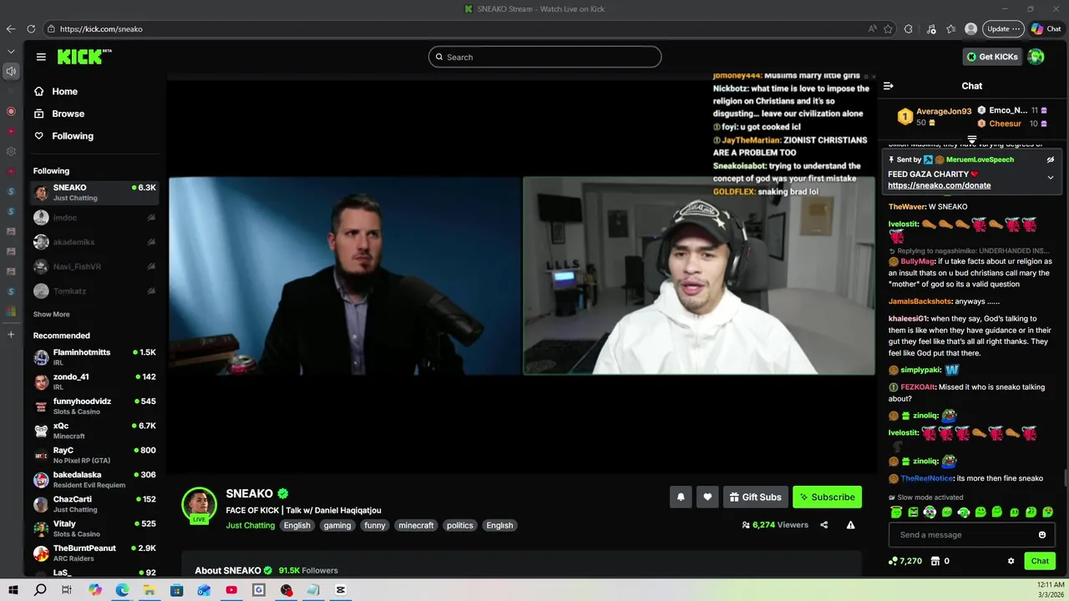The width and height of the screenshot is (1069, 601).
Task: Click the Subscribe button
Action: coord(827,497)
